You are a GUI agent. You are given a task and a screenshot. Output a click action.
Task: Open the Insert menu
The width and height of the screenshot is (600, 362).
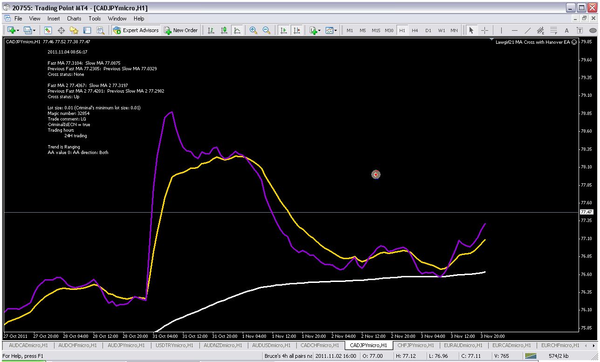[54, 19]
